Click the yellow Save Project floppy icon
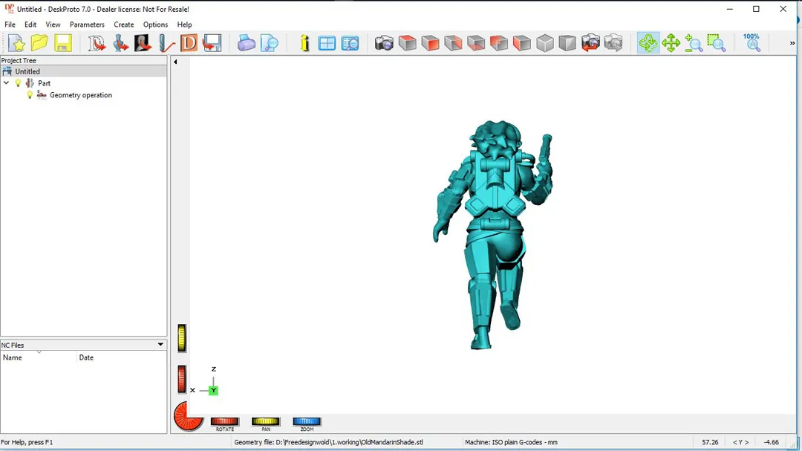This screenshot has height=451, width=802. [63, 43]
